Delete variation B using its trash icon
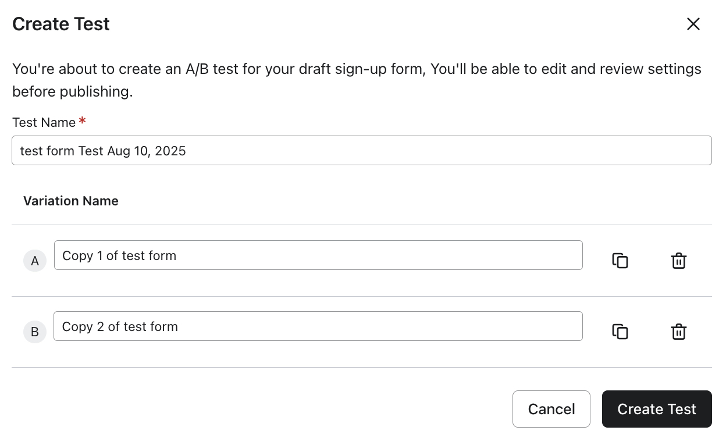This screenshot has height=441, width=726. tap(678, 332)
